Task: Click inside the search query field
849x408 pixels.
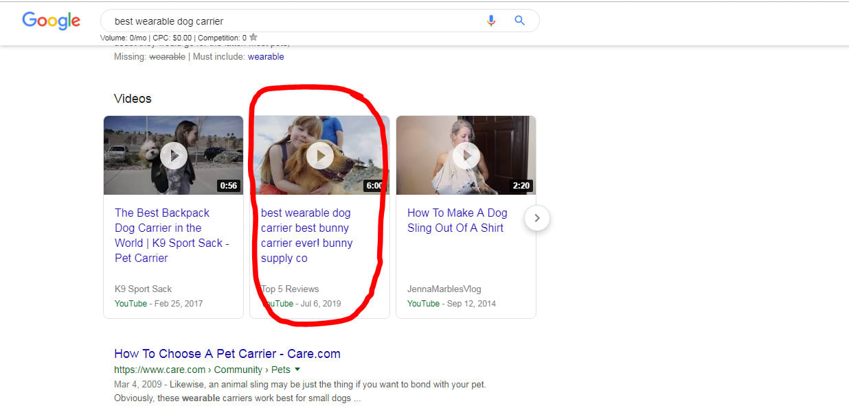Action: (275, 21)
